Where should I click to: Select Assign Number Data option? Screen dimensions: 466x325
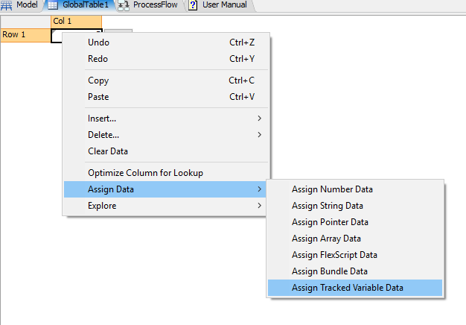(332, 189)
